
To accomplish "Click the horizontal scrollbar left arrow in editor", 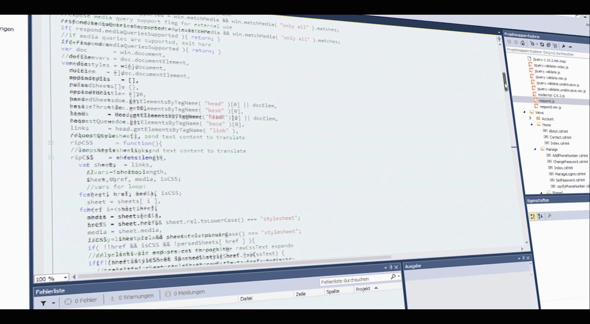I will pos(74,277).
